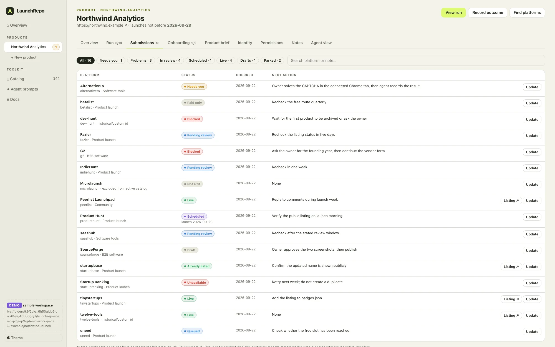The height and width of the screenshot is (347, 555).
Task: Switch to the Agent view tab
Action: tap(321, 43)
